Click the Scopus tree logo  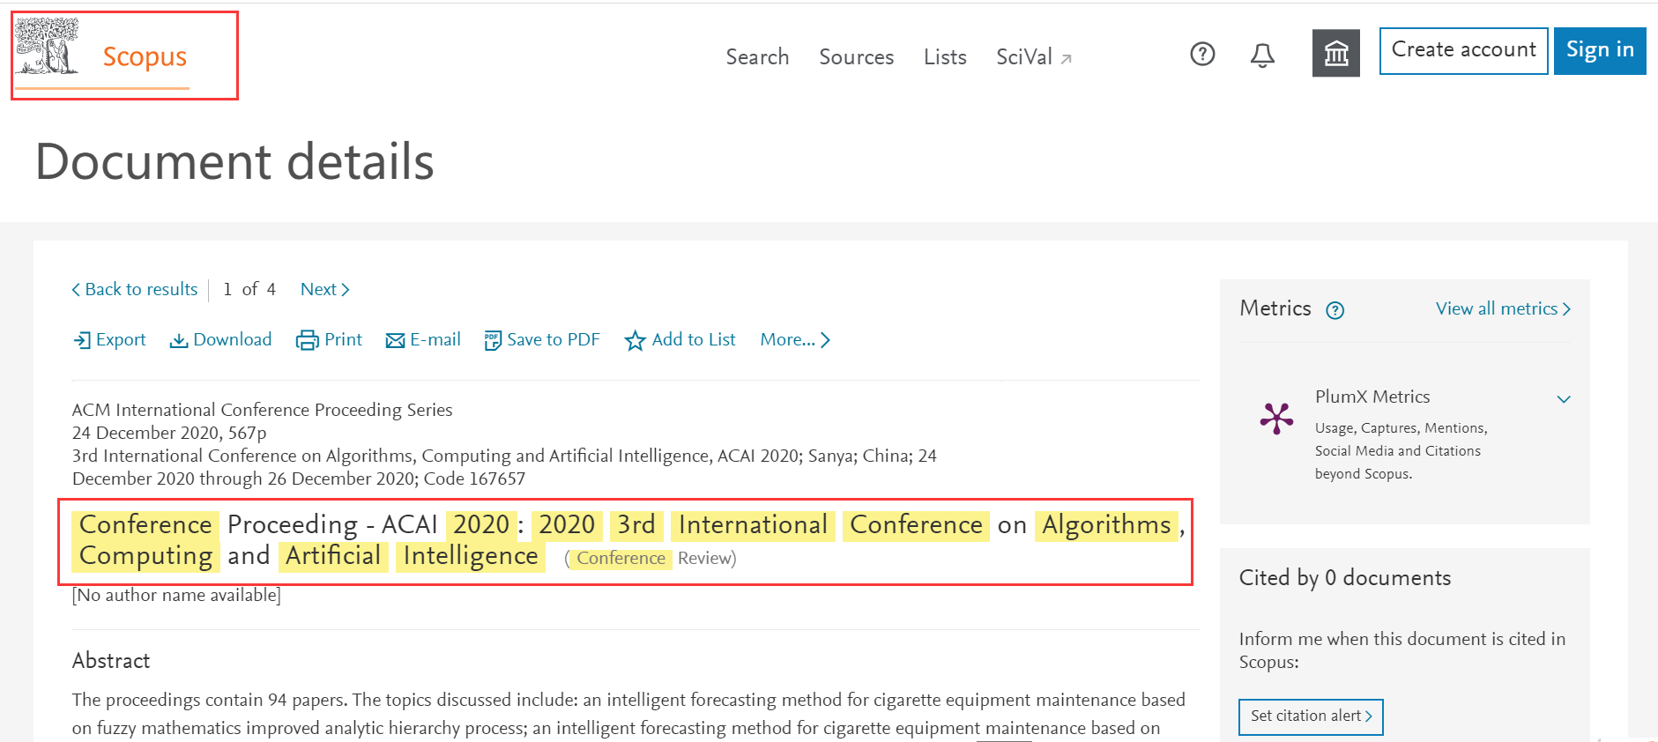(x=47, y=46)
